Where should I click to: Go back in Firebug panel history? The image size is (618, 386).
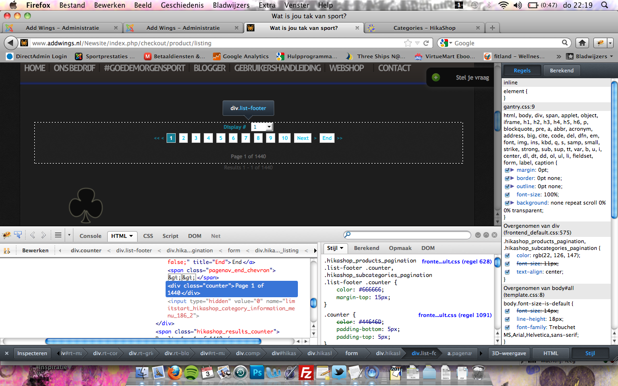coord(33,235)
